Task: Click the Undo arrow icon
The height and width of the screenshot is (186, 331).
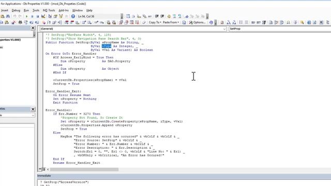Action: pos(14,16)
